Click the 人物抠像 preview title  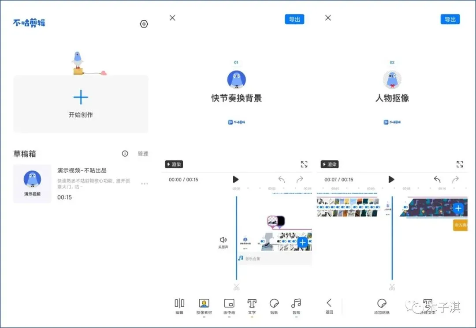click(392, 98)
